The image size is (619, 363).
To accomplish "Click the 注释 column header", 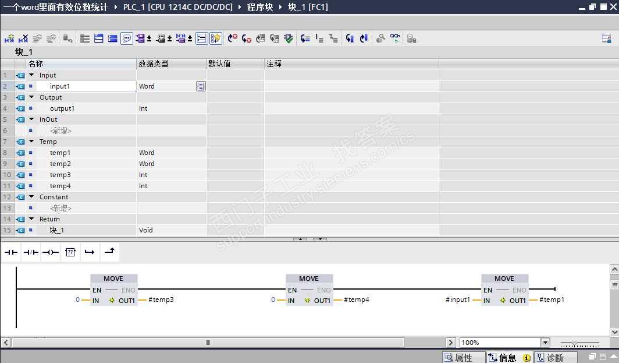I will point(351,64).
